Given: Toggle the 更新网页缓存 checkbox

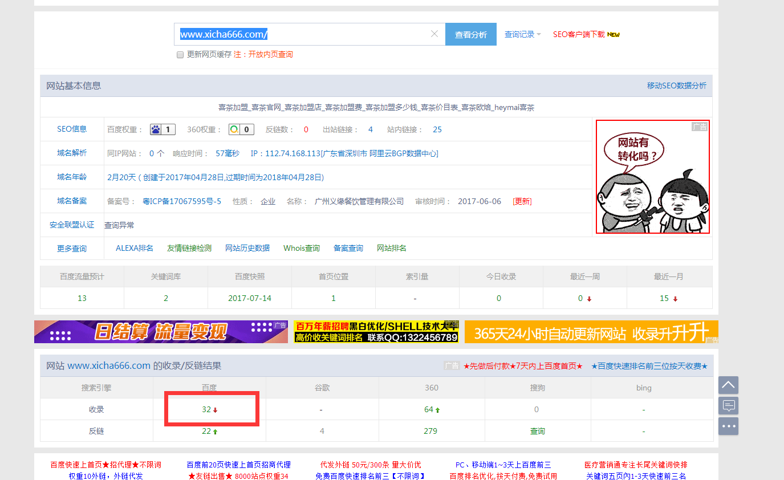Looking at the screenshot, I should click(180, 55).
